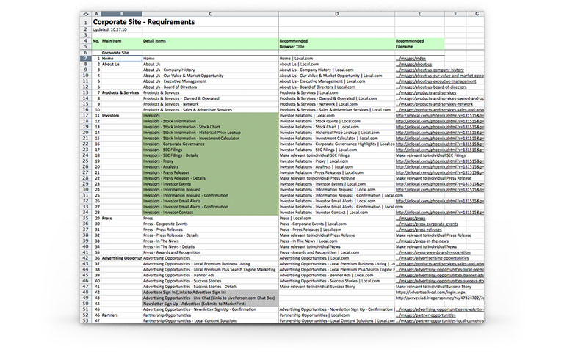Open the ../mk/get/about-us link
Image resolution: width=564 pixels, height=352 pixels.
413,65
